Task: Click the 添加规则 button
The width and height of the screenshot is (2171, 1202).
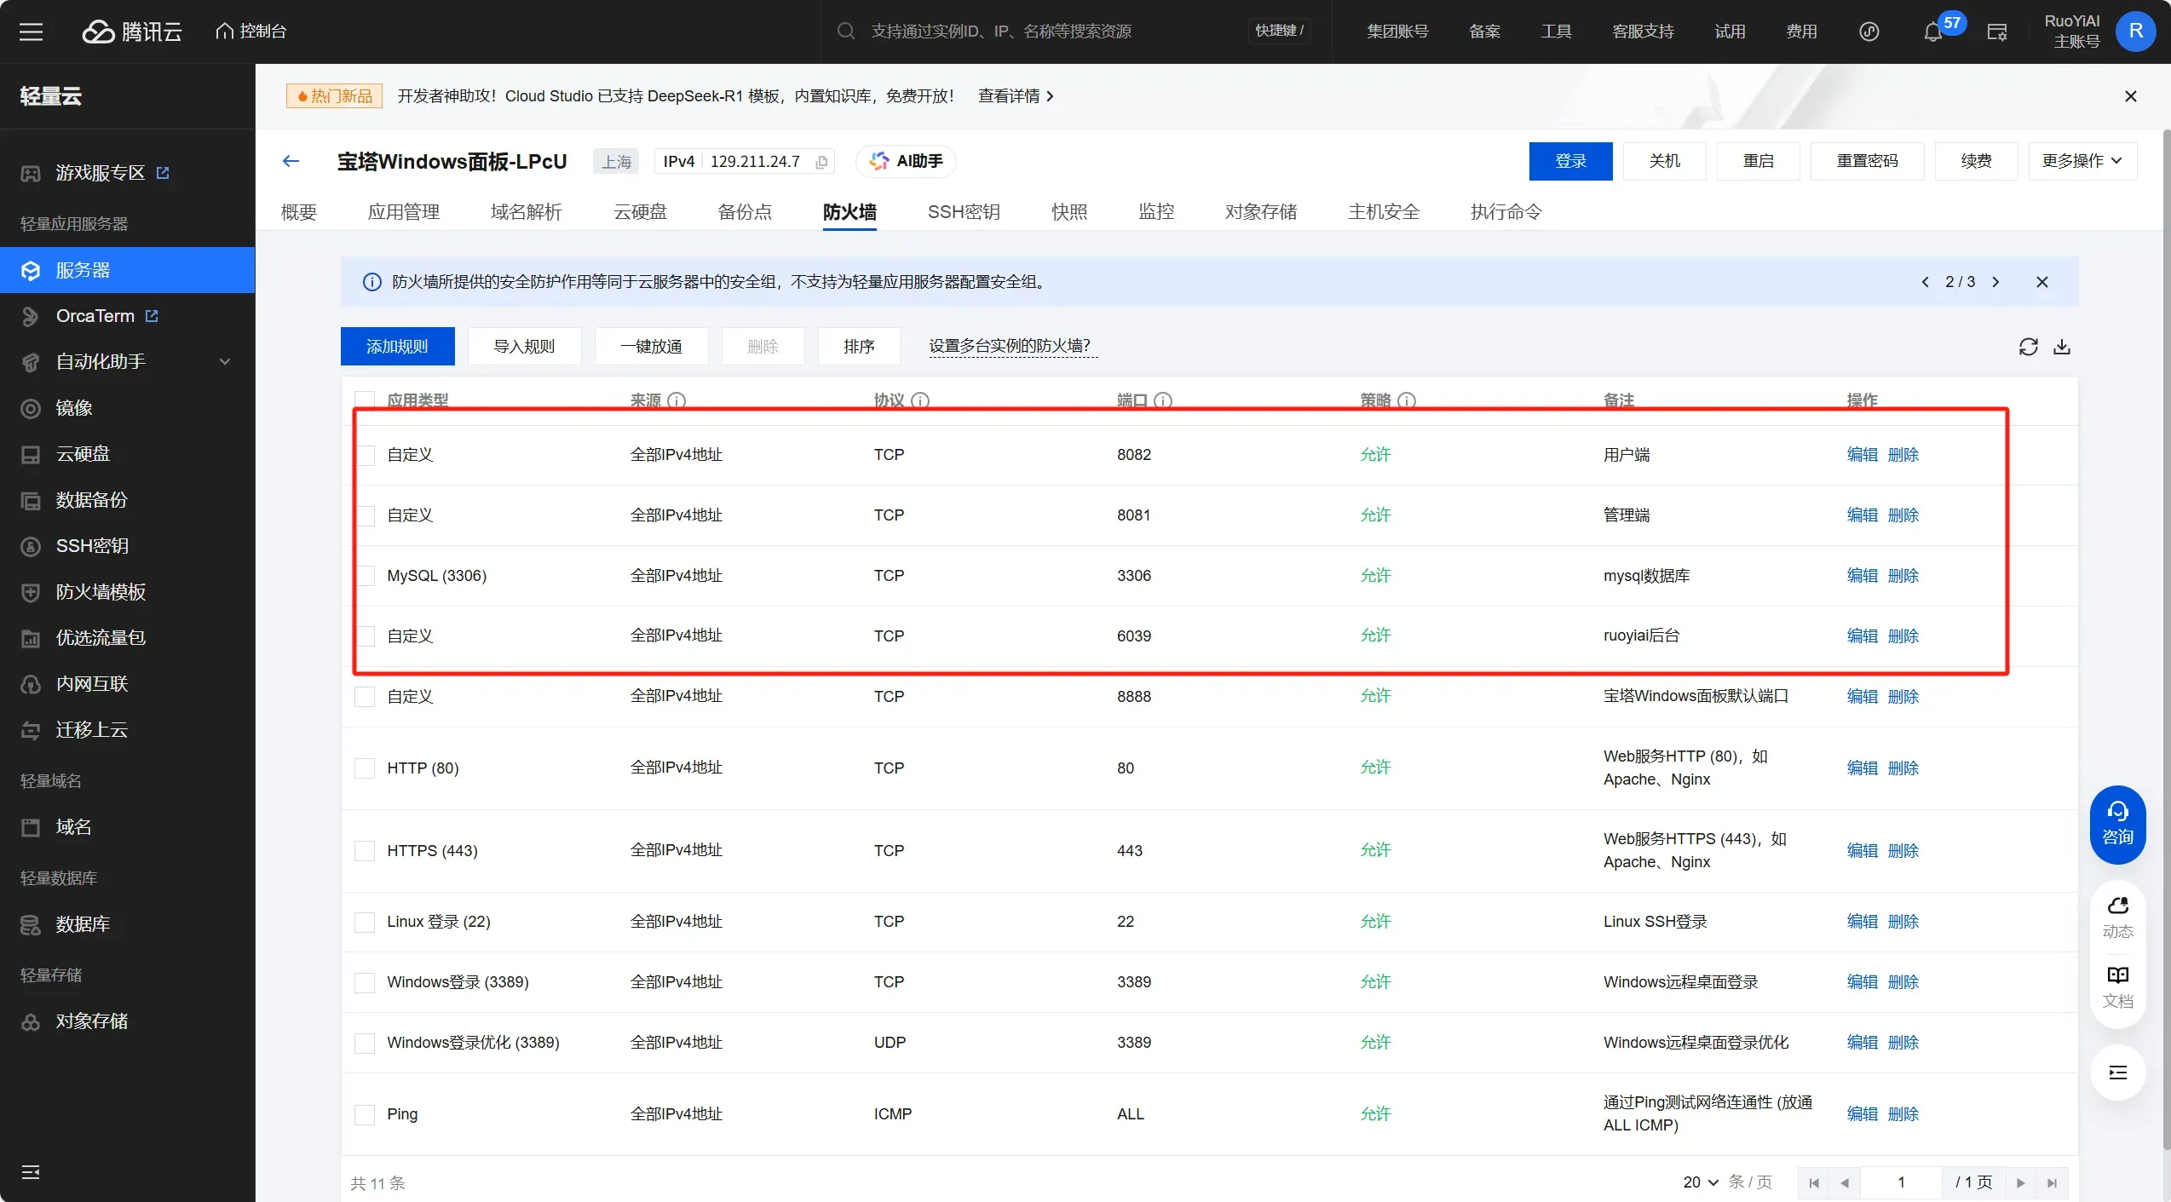Action: click(x=397, y=347)
